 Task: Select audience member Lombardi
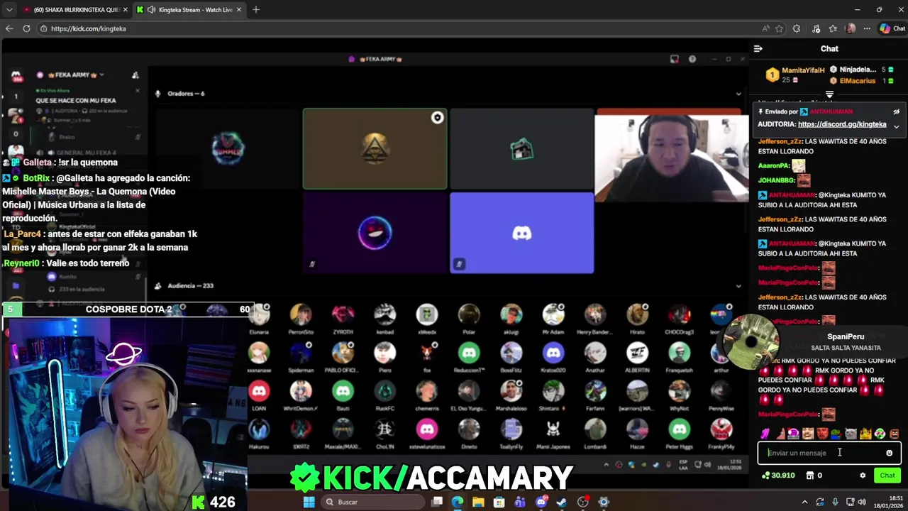[595, 433]
